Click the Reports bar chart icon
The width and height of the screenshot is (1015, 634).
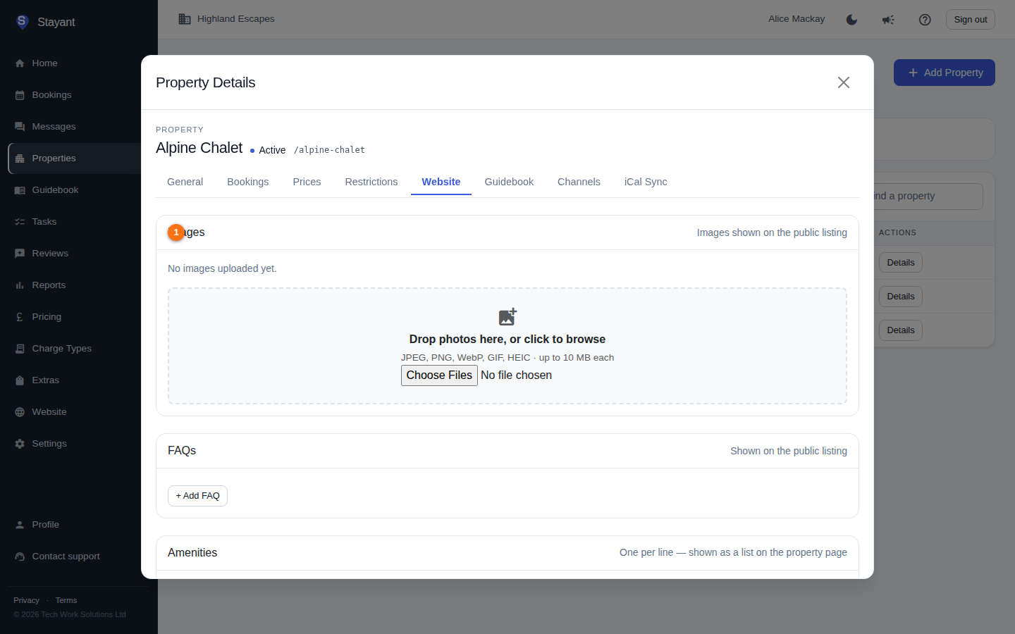[x=20, y=285]
